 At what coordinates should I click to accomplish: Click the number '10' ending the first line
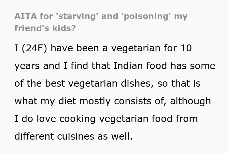coord(186,48)
